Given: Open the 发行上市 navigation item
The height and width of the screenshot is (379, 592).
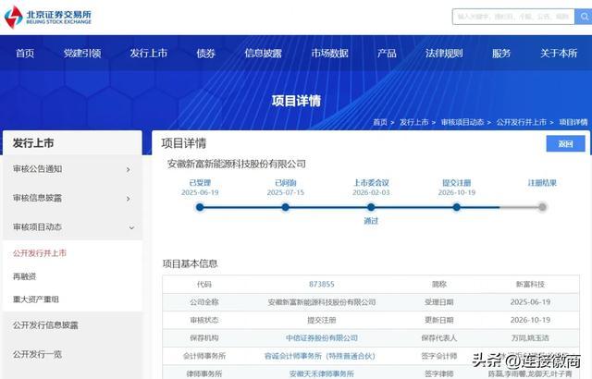Looking at the screenshot, I should coord(148,54).
